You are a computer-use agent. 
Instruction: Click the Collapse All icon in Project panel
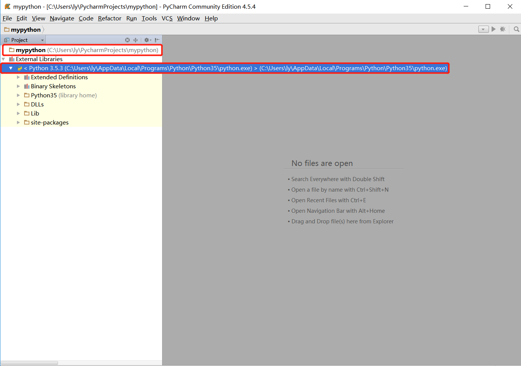tap(136, 40)
